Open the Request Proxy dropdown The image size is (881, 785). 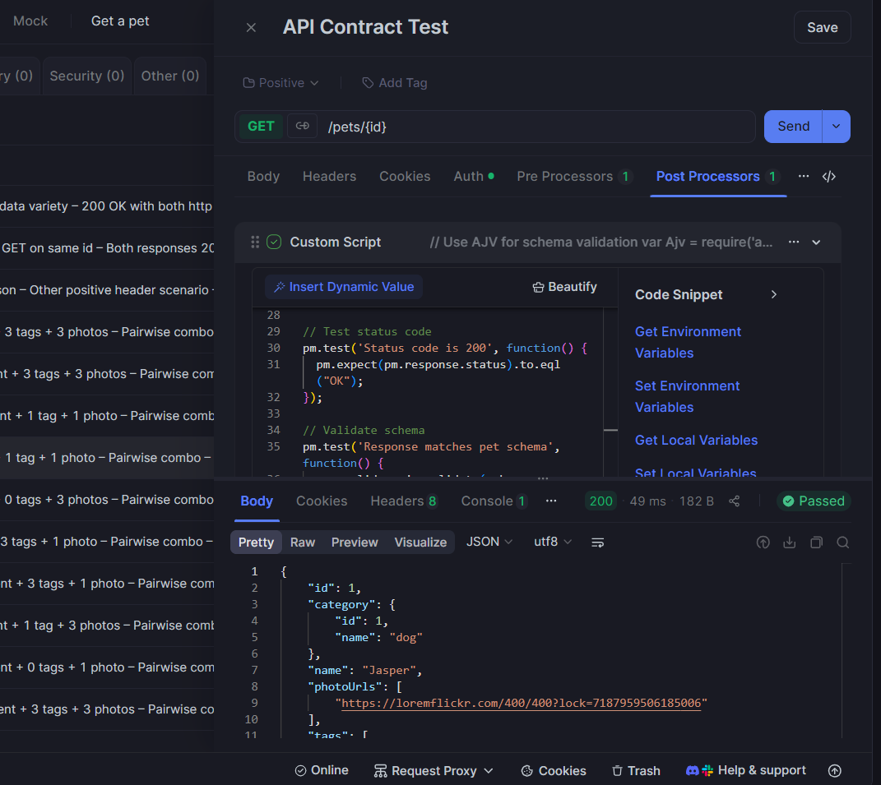(x=434, y=771)
